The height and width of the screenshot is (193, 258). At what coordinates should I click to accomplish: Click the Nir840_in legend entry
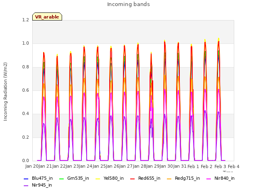click(x=221, y=178)
